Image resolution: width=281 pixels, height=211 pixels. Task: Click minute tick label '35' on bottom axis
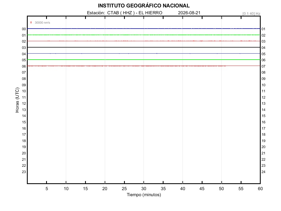(x=163, y=188)
